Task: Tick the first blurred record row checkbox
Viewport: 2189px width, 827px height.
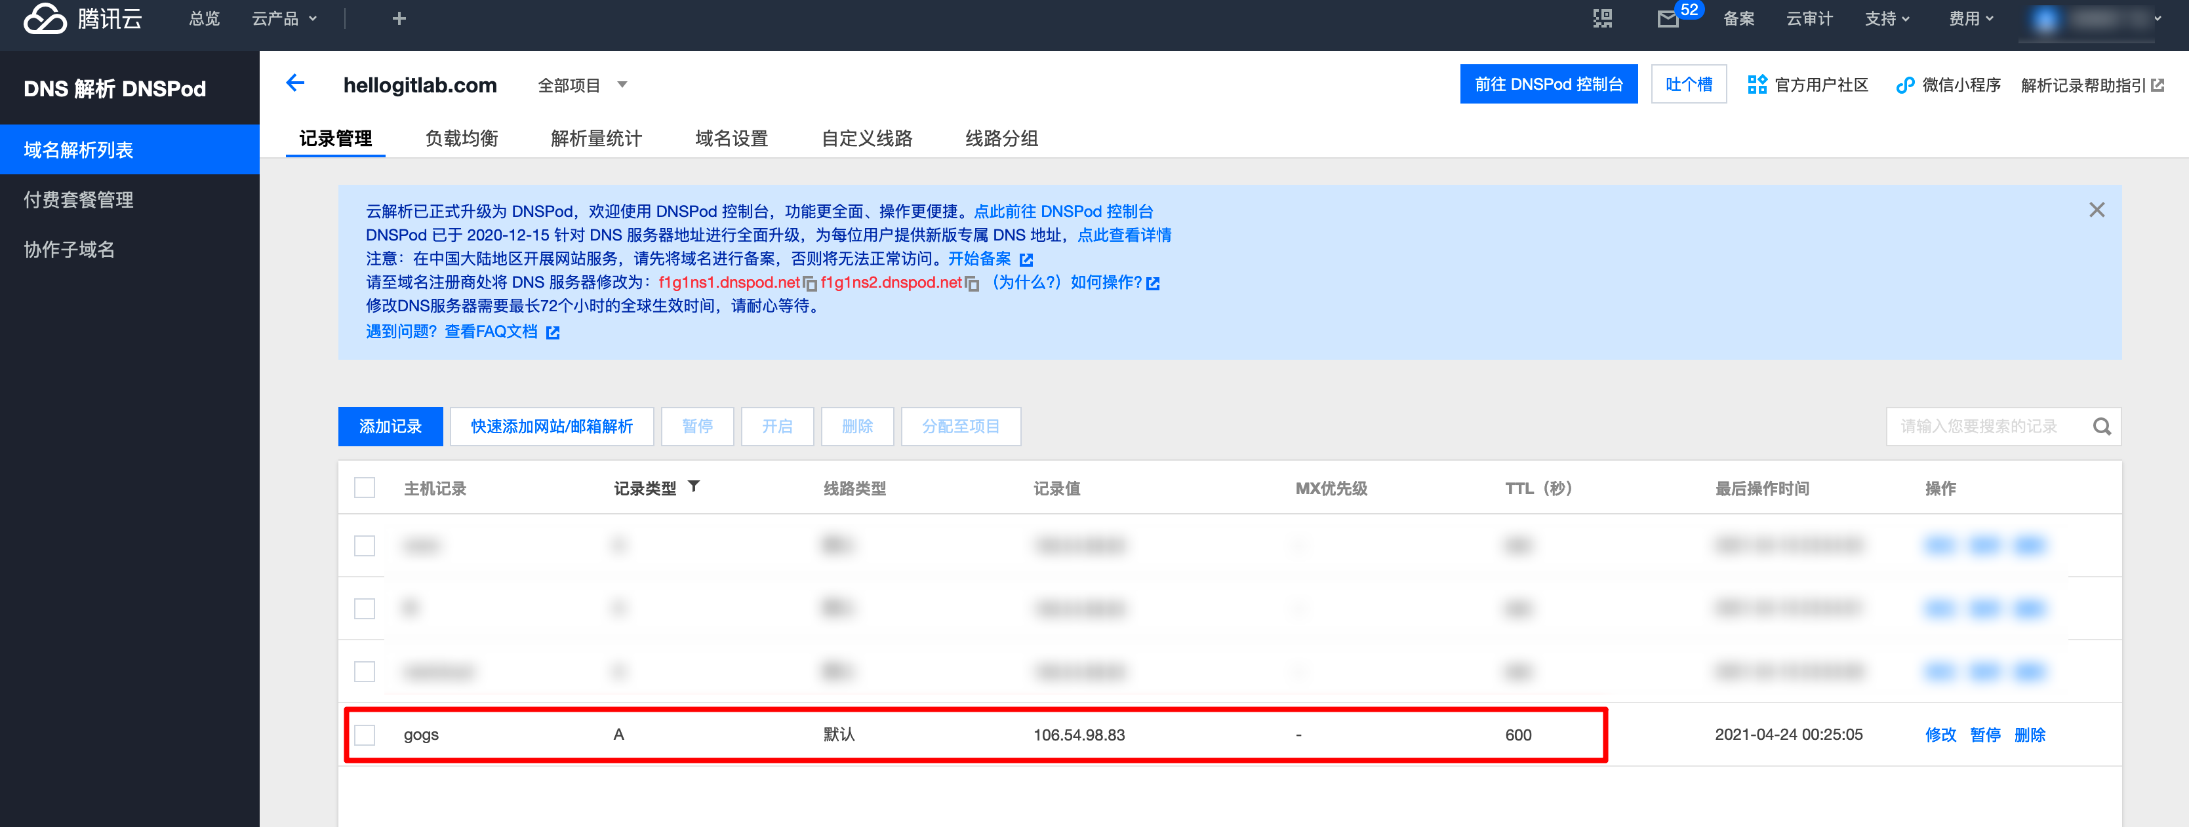Action: (365, 545)
